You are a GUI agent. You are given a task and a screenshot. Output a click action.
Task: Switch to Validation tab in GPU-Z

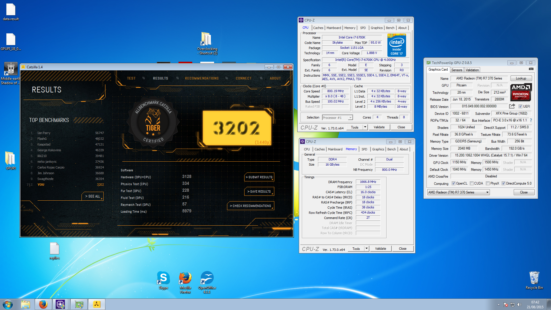coord(472,70)
